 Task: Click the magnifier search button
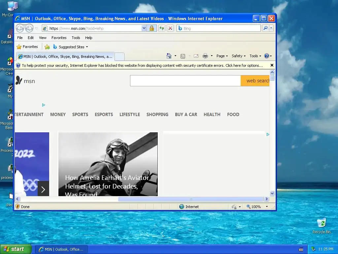coord(266,28)
